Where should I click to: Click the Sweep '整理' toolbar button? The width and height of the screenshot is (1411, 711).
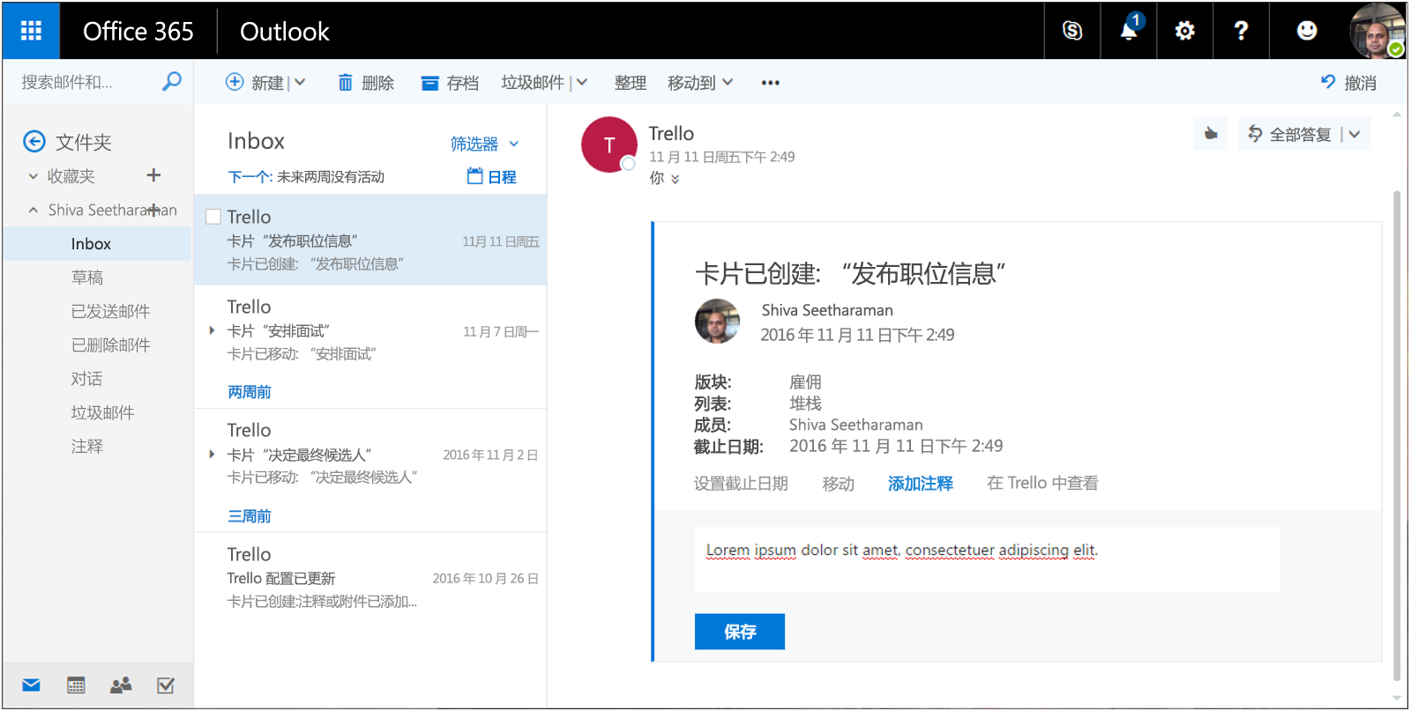tap(630, 83)
